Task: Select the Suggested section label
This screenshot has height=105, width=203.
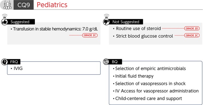Action: (x=20, y=22)
